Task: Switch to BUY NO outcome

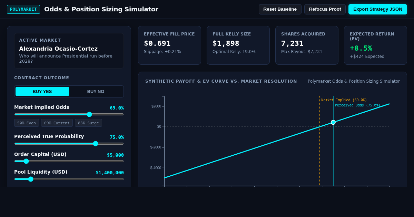Action: point(96,92)
